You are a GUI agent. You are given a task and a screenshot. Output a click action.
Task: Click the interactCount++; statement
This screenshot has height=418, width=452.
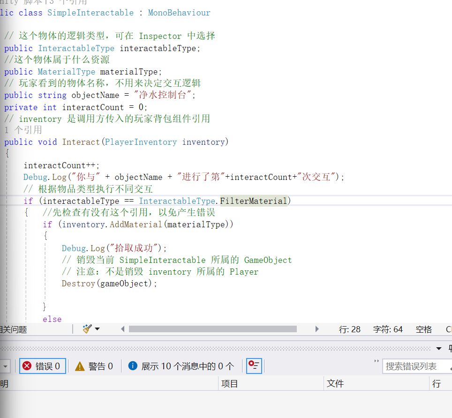pos(62,165)
